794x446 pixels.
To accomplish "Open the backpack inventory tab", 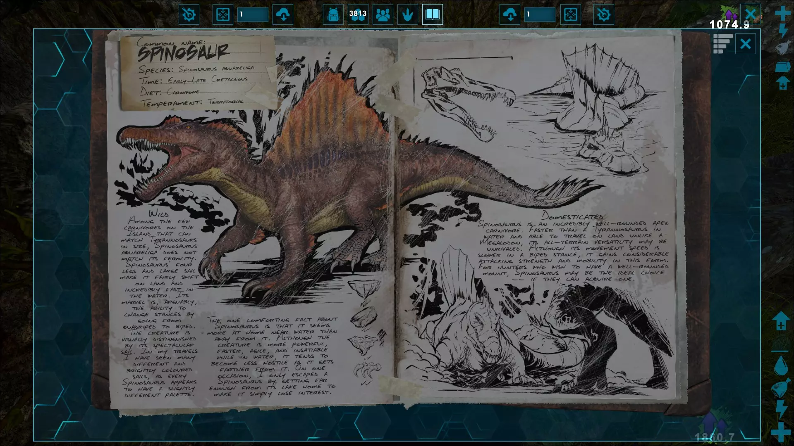I will (x=333, y=15).
